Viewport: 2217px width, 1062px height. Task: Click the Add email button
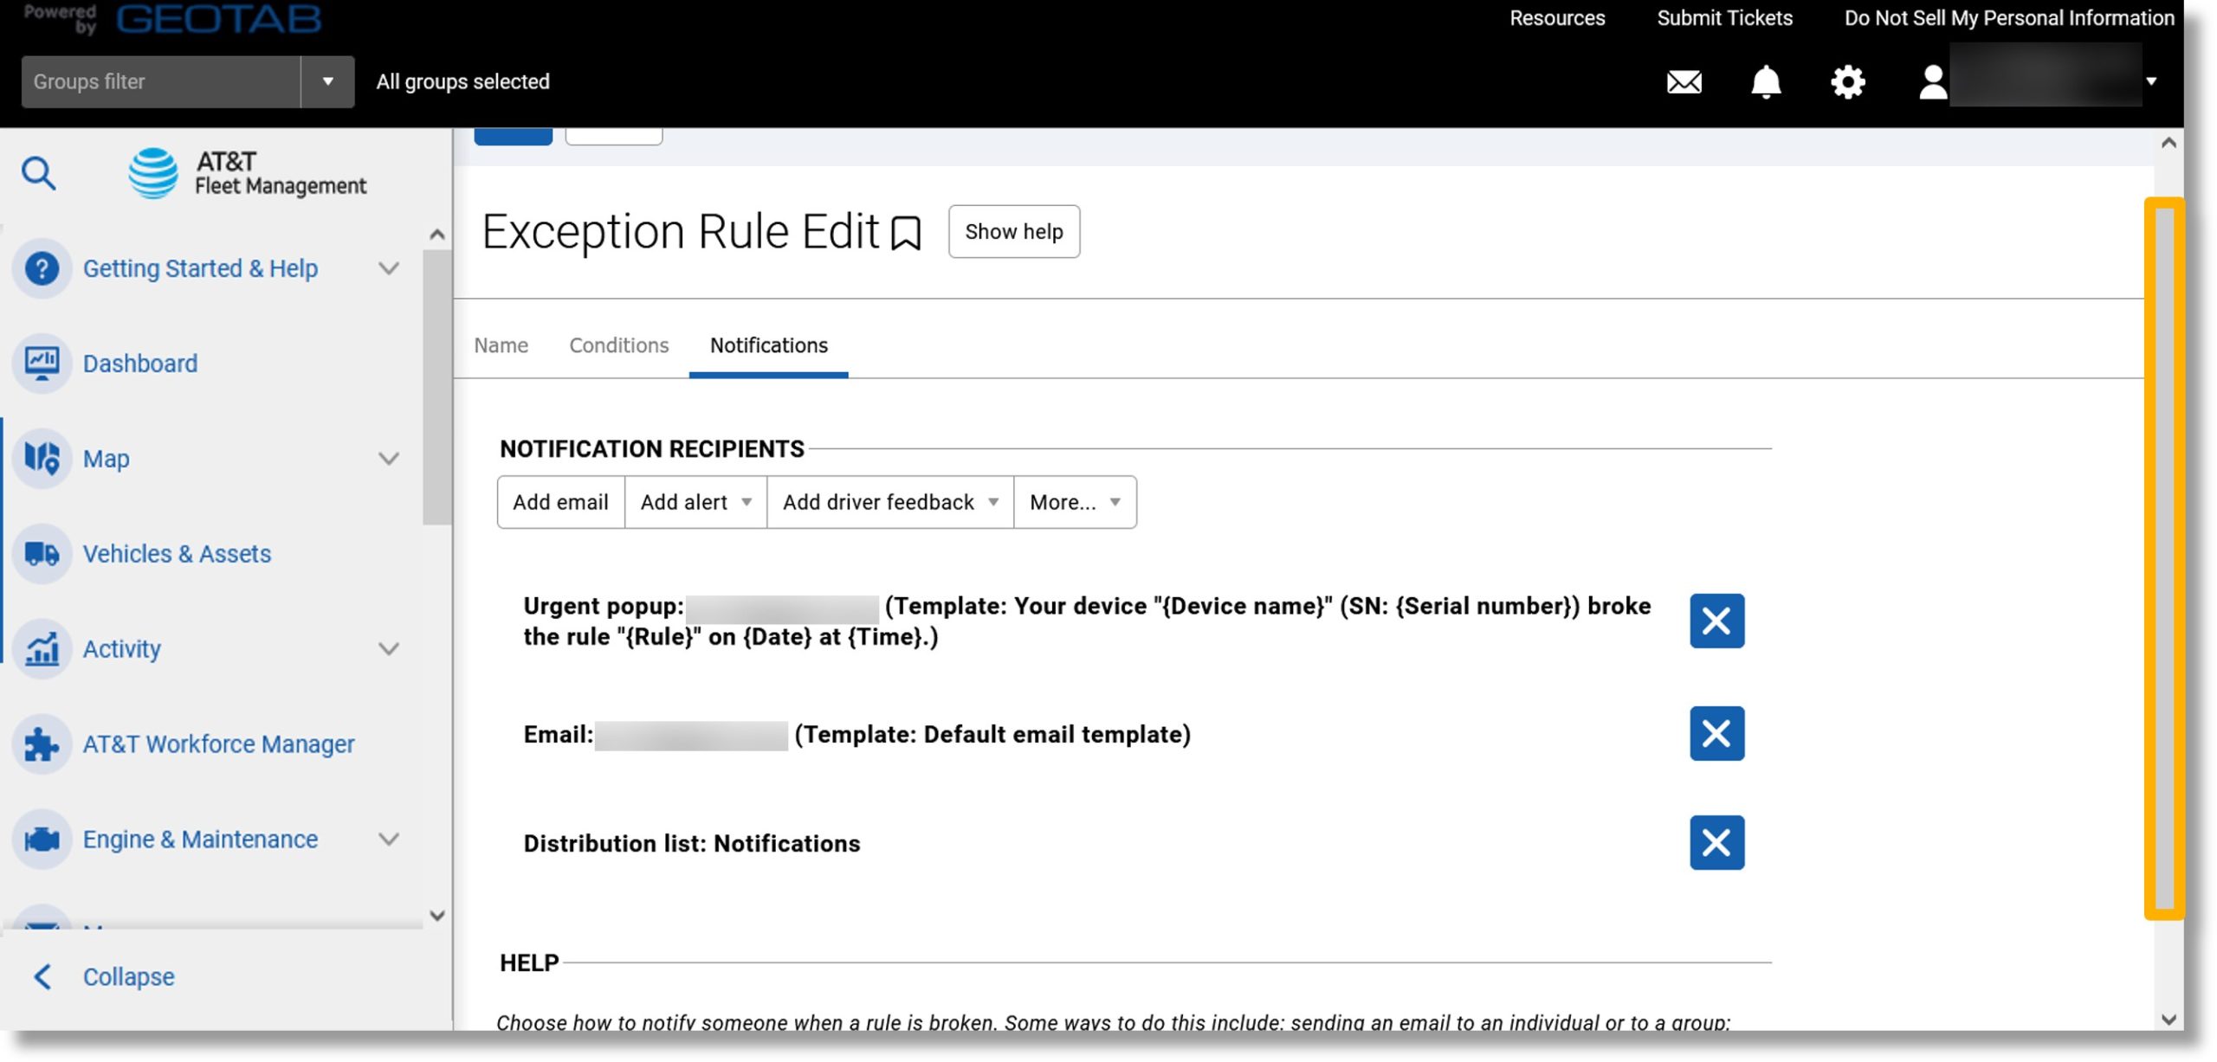pyautogui.click(x=560, y=501)
